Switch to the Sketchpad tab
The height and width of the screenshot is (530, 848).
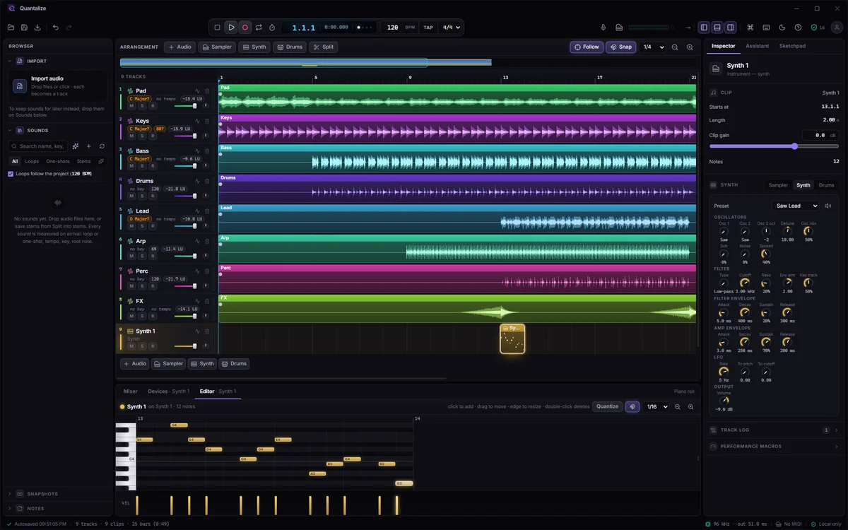(792, 46)
